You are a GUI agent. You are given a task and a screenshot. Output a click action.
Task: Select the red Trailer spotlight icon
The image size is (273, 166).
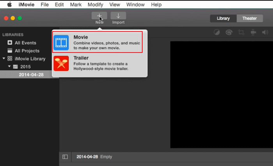click(x=61, y=63)
